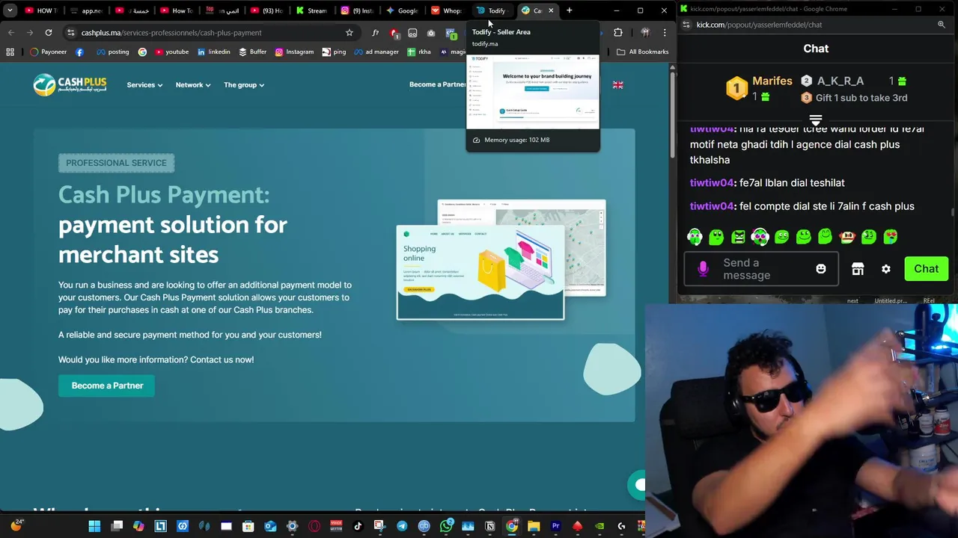958x538 pixels.
Task: Expand the Network menu
Action: 193,85
